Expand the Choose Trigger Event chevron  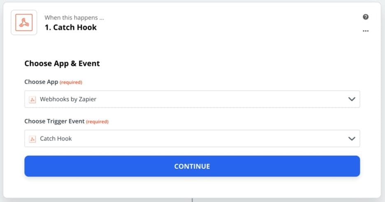(x=351, y=139)
